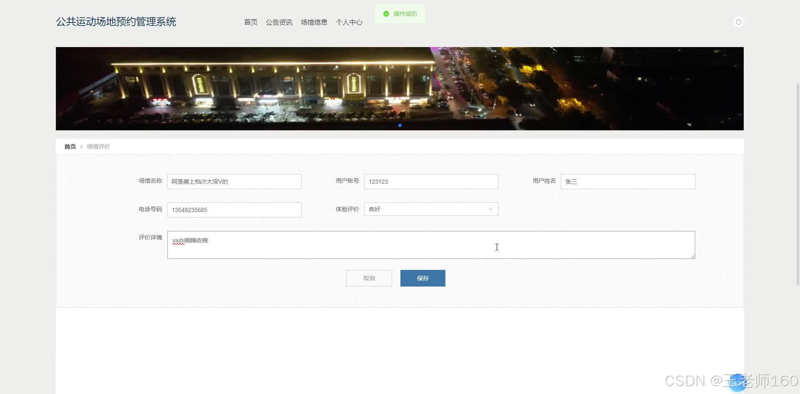Focus the 场馆名称 input field

234,182
